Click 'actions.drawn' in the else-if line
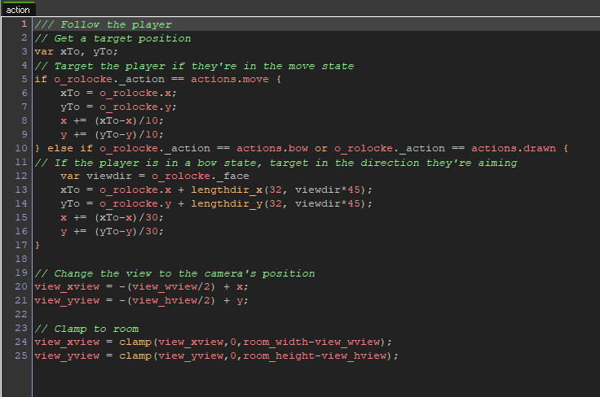Image resolution: width=600 pixels, height=397 pixels. (x=513, y=148)
